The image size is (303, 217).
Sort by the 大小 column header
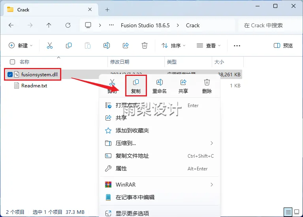click(x=219, y=62)
